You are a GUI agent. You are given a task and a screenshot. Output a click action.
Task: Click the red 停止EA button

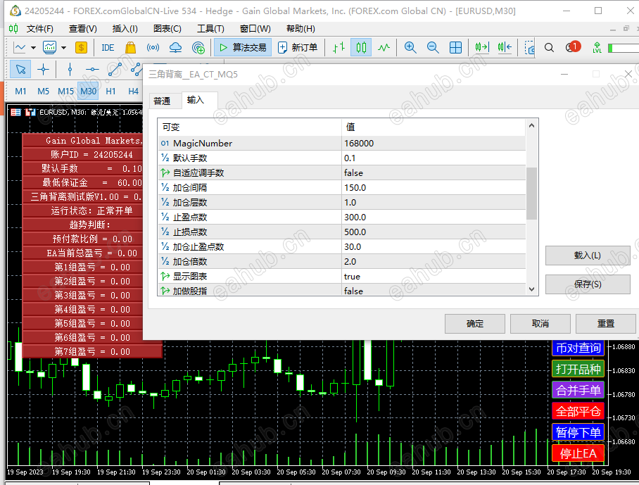point(578,453)
